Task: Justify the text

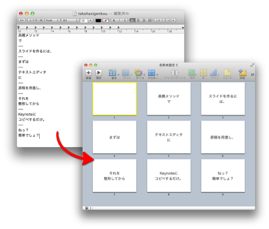Action: (x=149, y=21)
